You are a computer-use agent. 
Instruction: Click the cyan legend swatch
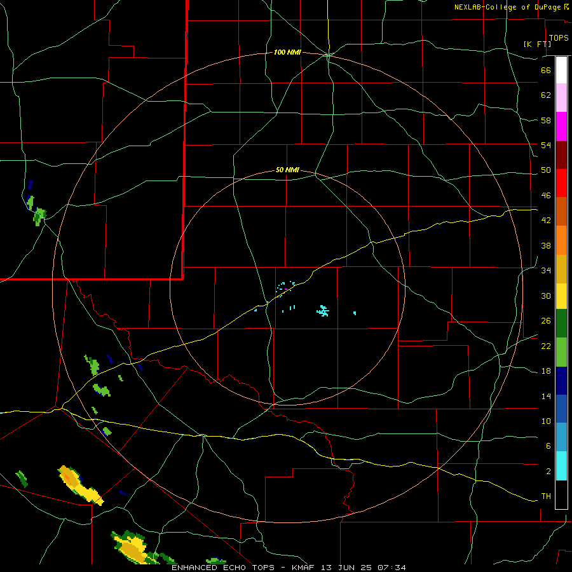pyautogui.click(x=561, y=466)
